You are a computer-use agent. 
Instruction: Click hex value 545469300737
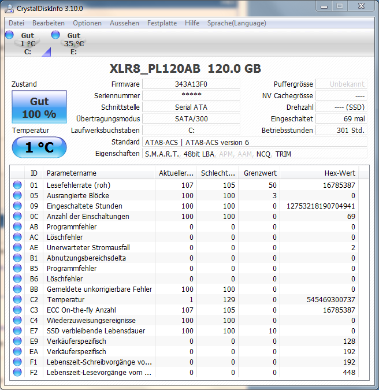pos(331,300)
